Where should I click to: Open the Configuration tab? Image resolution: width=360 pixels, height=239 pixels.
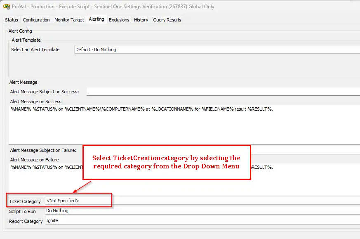tap(36, 20)
